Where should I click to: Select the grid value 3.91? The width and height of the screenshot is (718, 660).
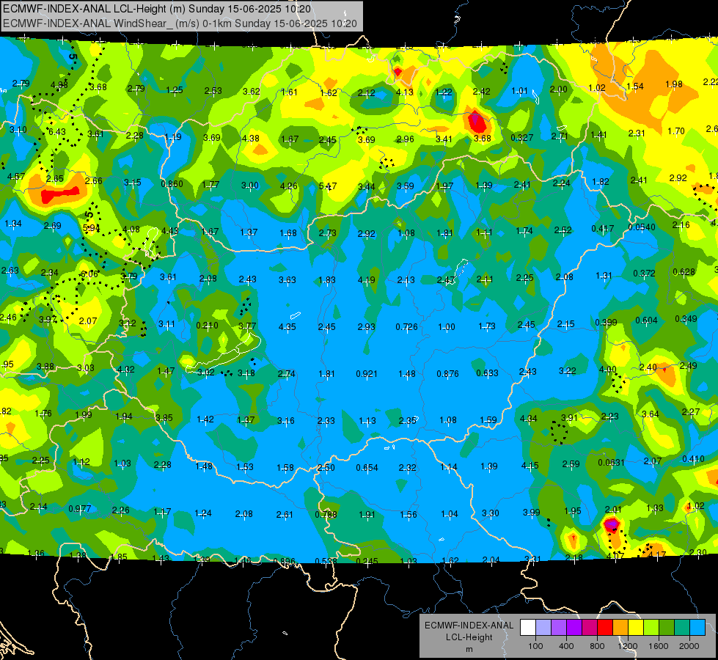tap(569, 417)
